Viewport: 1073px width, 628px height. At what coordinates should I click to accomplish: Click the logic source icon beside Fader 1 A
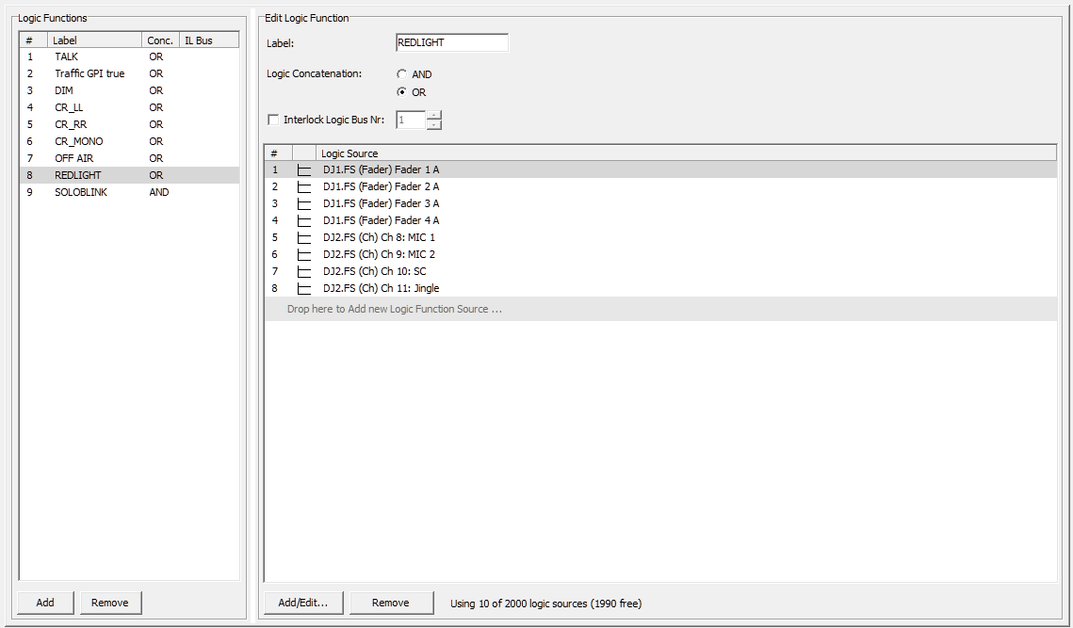click(x=303, y=169)
